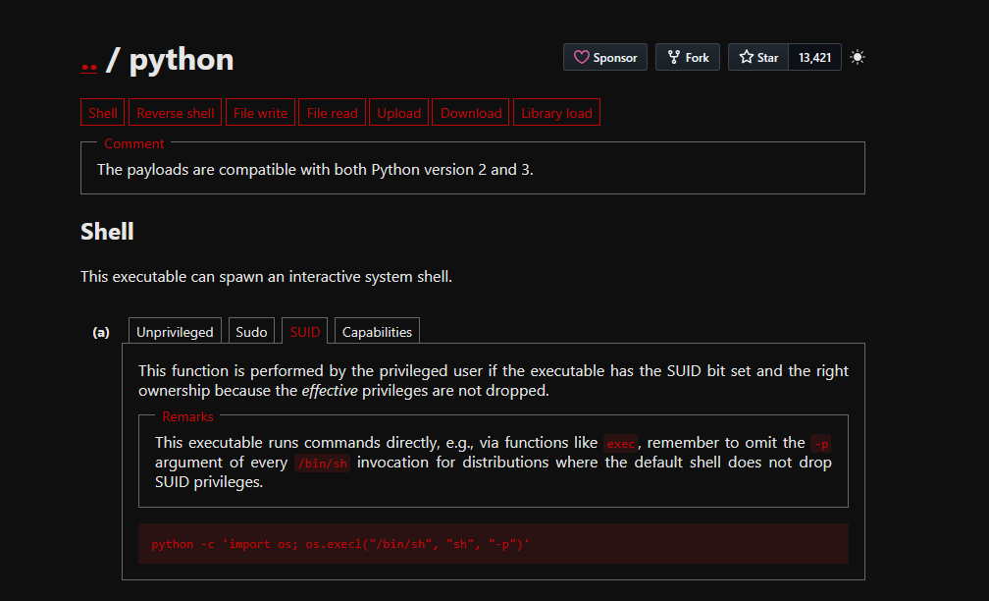Viewport: 989px width, 601px height.
Task: Switch to the Sudo tab
Action: click(251, 331)
